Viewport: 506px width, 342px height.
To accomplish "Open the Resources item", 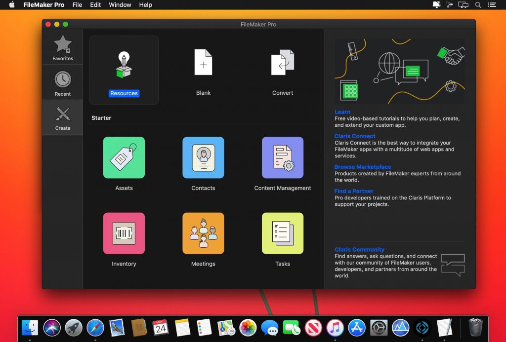I will point(124,69).
